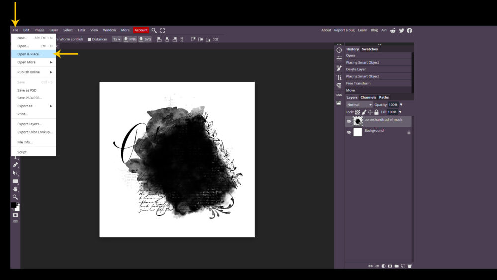Open the Character panel icon

339,77
